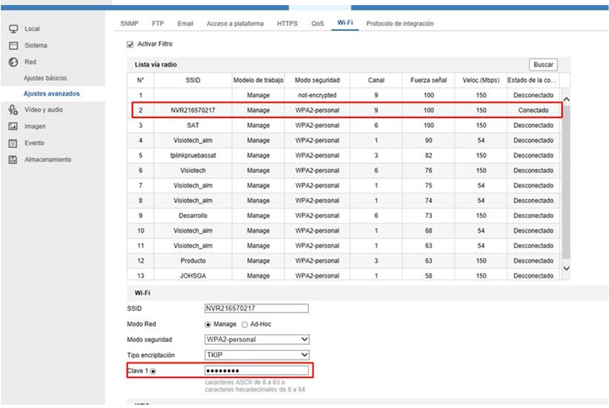Click the Evento menu label

(34, 143)
